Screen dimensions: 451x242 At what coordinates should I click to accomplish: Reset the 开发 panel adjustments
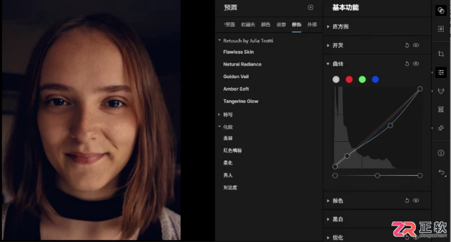407,45
